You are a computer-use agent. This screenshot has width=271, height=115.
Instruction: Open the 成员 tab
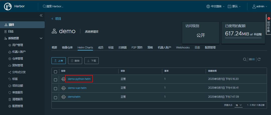pos(100,47)
